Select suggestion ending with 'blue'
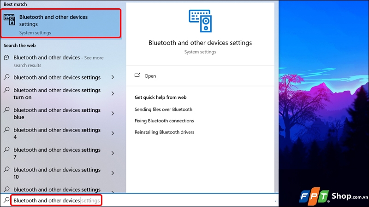This screenshot has height=207, width=369. tap(57, 114)
